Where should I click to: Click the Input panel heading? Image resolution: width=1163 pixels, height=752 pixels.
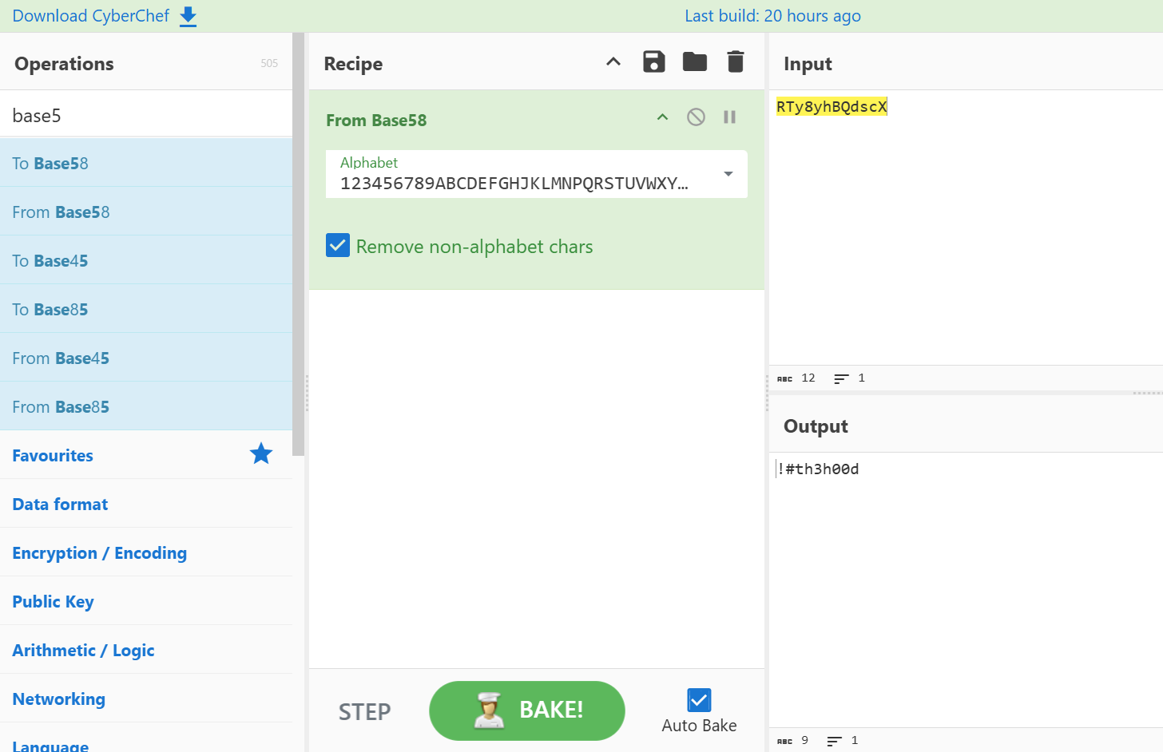click(x=808, y=63)
